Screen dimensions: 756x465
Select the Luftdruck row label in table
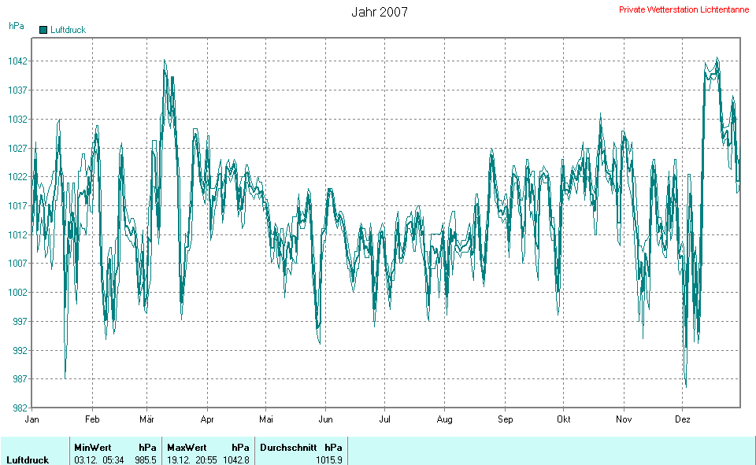click(x=28, y=459)
